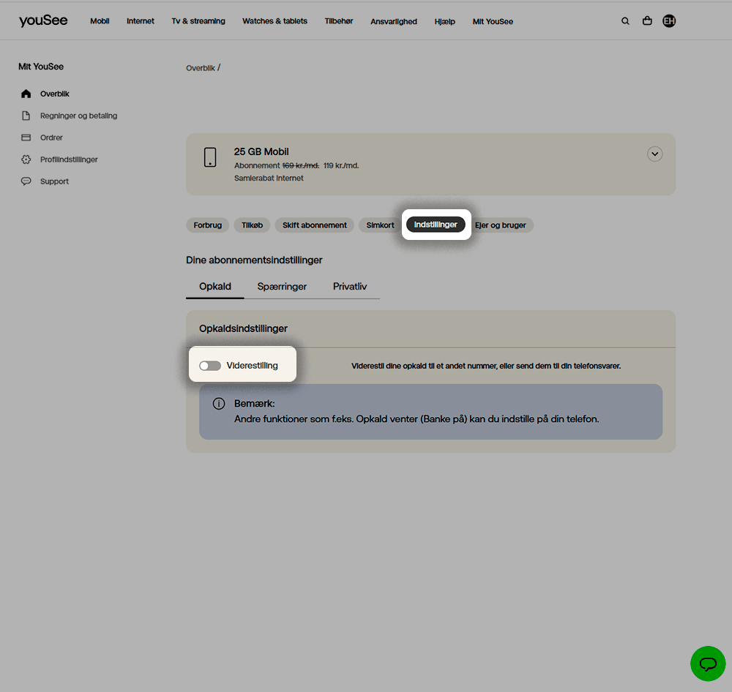Screen dimensions: 732x692
Task: Toggle the Viderestilling switch
Action: [210, 366]
